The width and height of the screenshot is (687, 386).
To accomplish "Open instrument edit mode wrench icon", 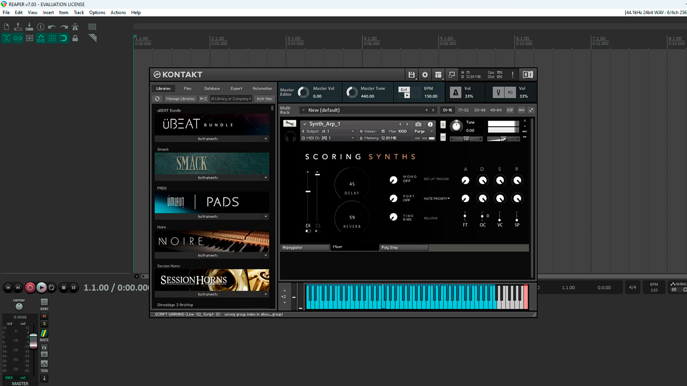I will coord(289,124).
